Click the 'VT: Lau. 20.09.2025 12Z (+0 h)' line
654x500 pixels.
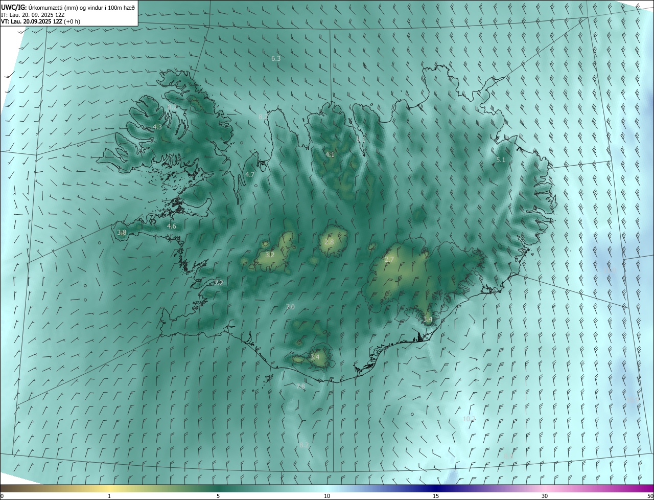pyautogui.click(x=41, y=21)
